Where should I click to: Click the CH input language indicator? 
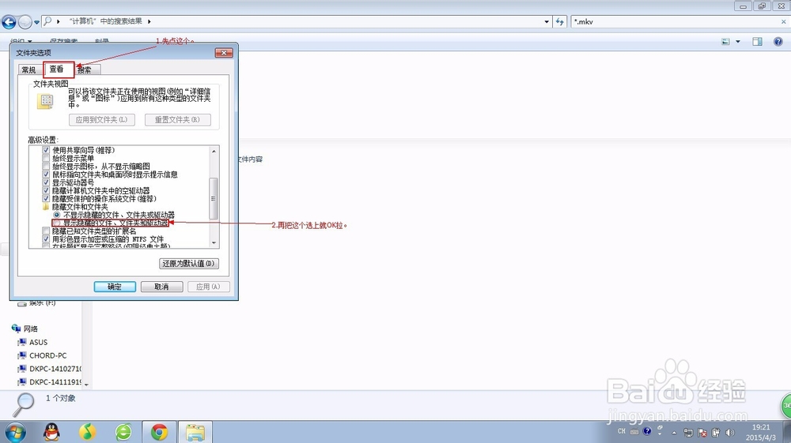pos(622,431)
